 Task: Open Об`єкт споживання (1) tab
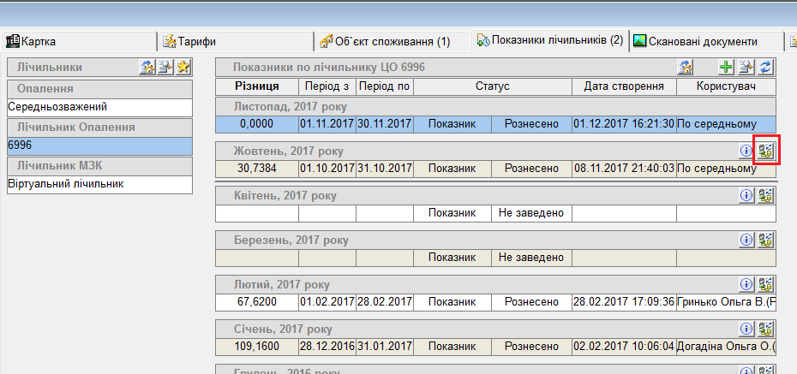(384, 40)
